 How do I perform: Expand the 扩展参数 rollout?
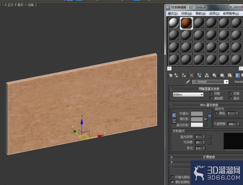coord(171,157)
